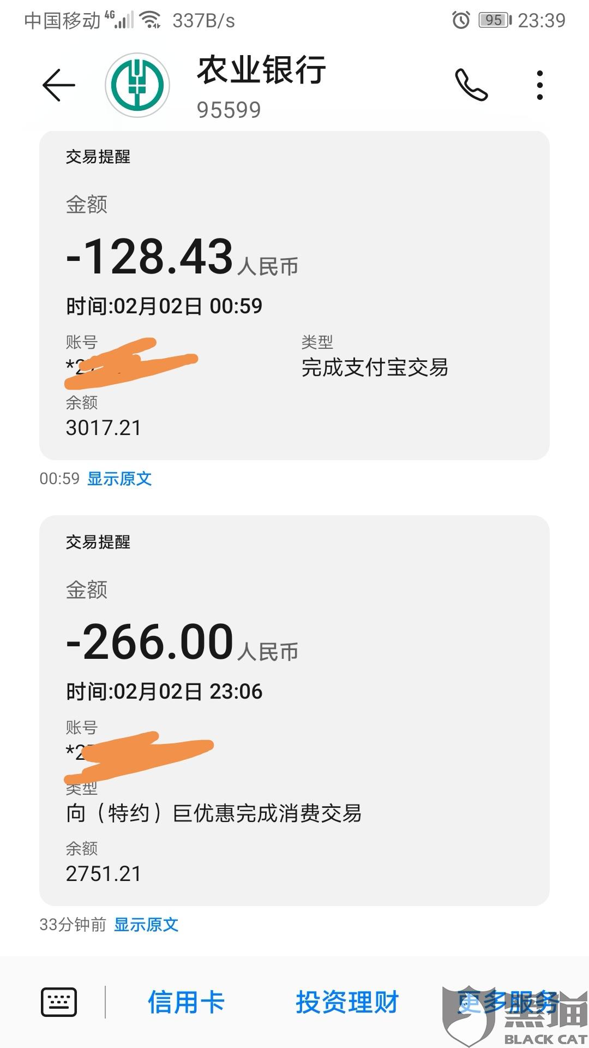Show original text of 00:59 message
The width and height of the screenshot is (589, 1048).
tap(119, 479)
